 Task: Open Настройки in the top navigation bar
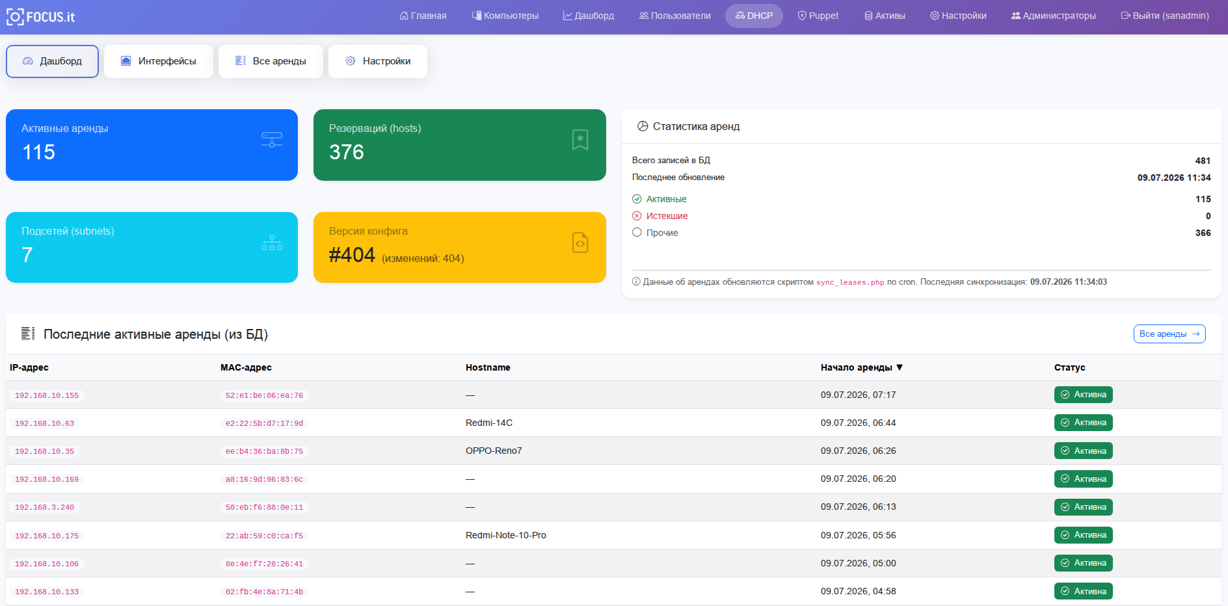coord(958,16)
